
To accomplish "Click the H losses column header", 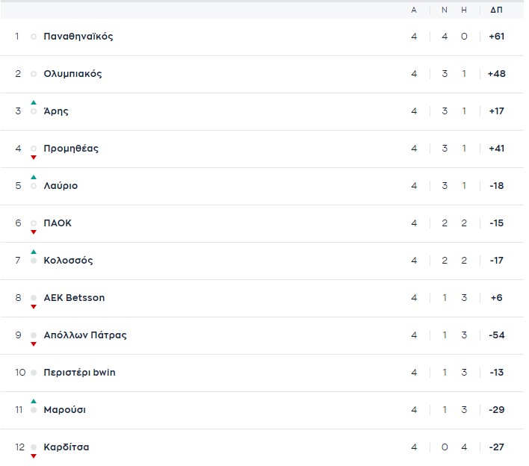I will pyautogui.click(x=464, y=10).
